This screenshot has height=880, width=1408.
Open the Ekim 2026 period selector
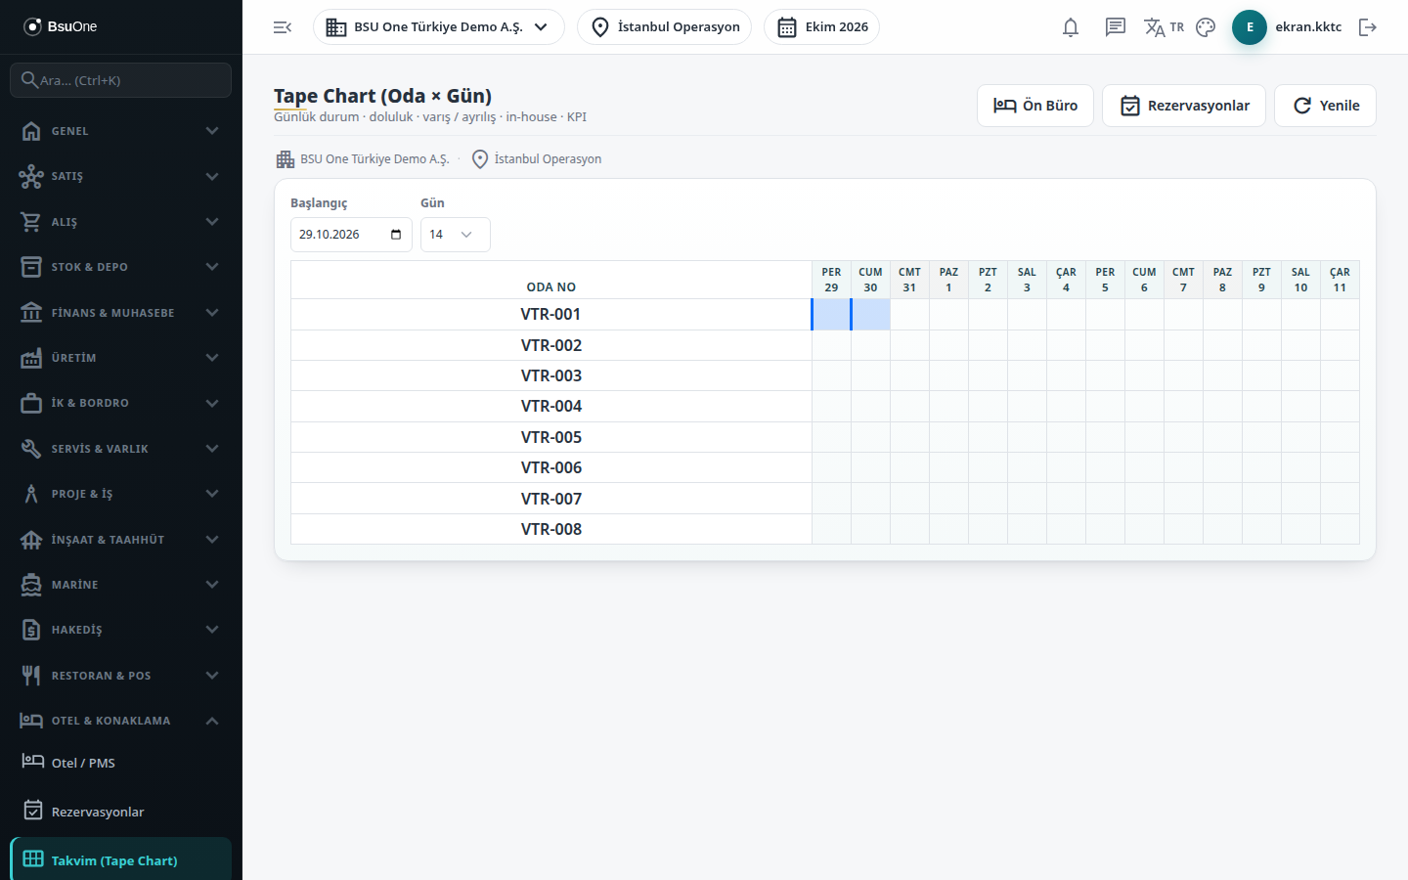(x=821, y=27)
